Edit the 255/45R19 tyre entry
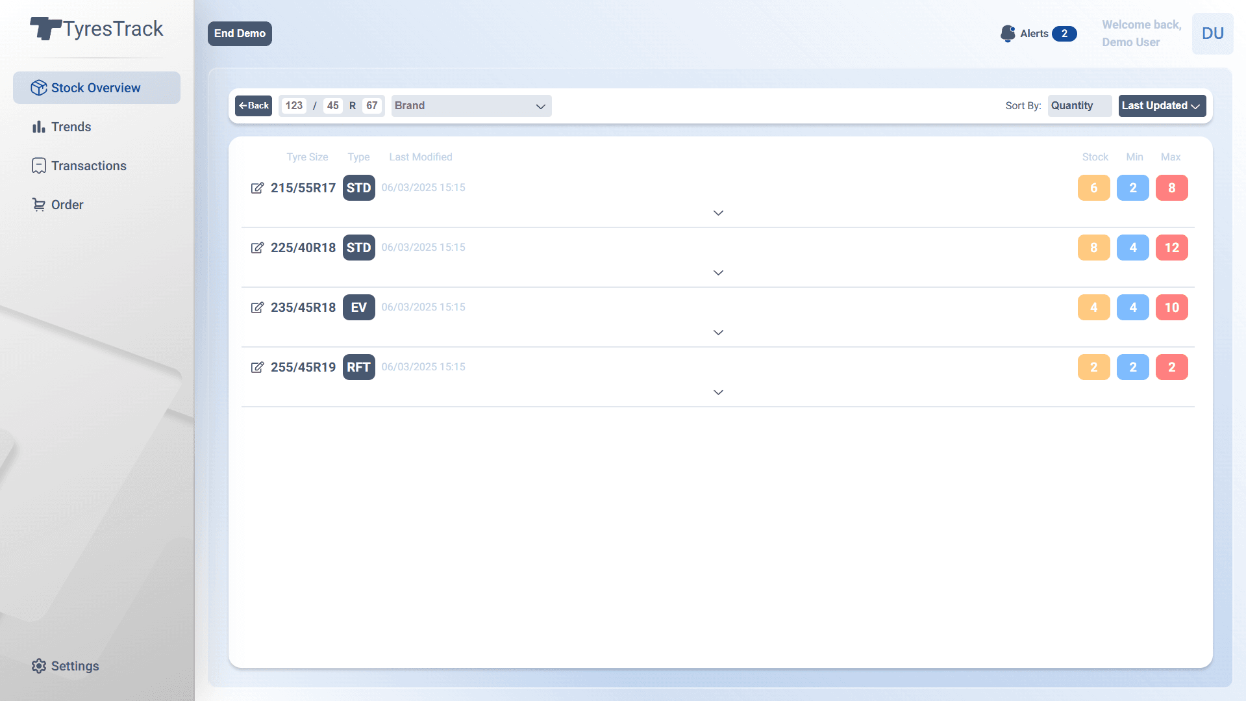 click(257, 367)
